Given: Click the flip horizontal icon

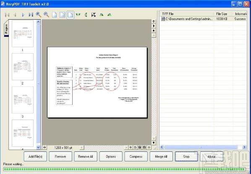Looking at the screenshot, I should coord(78,15).
